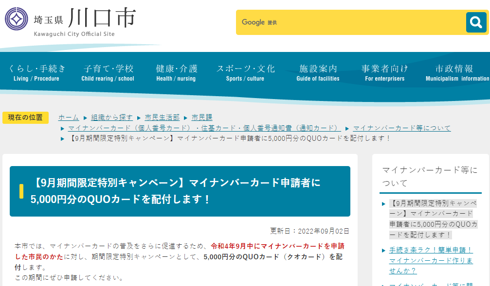Open the 健康・介護 Health menu
The image size is (490, 286).
pos(176,73)
